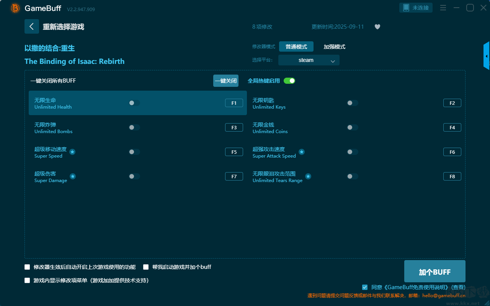Click the 8项修改 count text

pyautogui.click(x=262, y=27)
